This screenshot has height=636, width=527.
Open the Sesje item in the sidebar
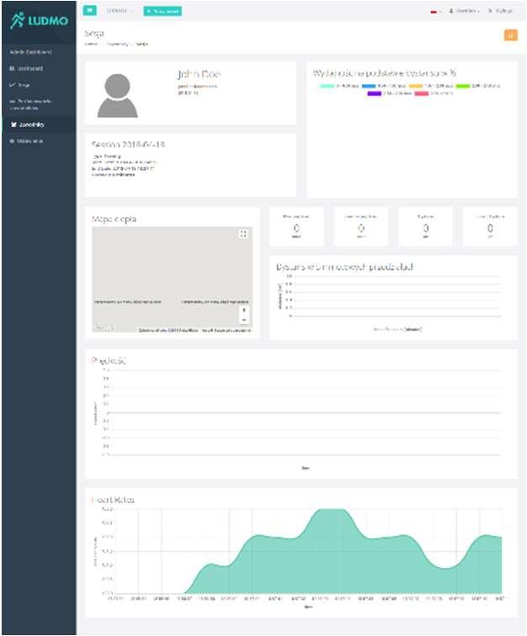(20, 85)
